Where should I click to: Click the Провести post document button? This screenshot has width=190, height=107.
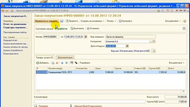(x=72, y=21)
